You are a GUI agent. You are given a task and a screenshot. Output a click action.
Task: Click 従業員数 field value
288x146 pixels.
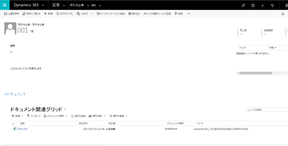265,34
